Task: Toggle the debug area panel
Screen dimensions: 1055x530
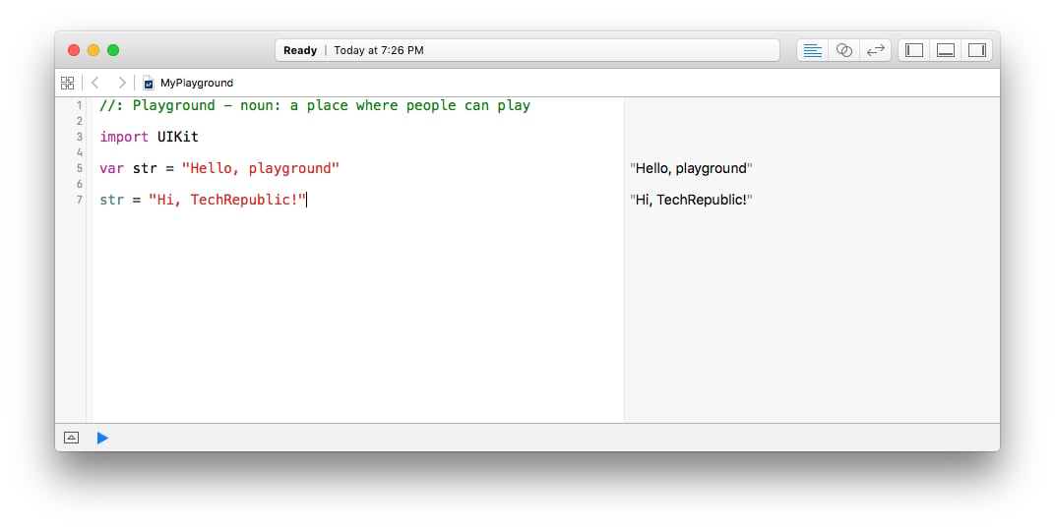Action: pos(946,50)
